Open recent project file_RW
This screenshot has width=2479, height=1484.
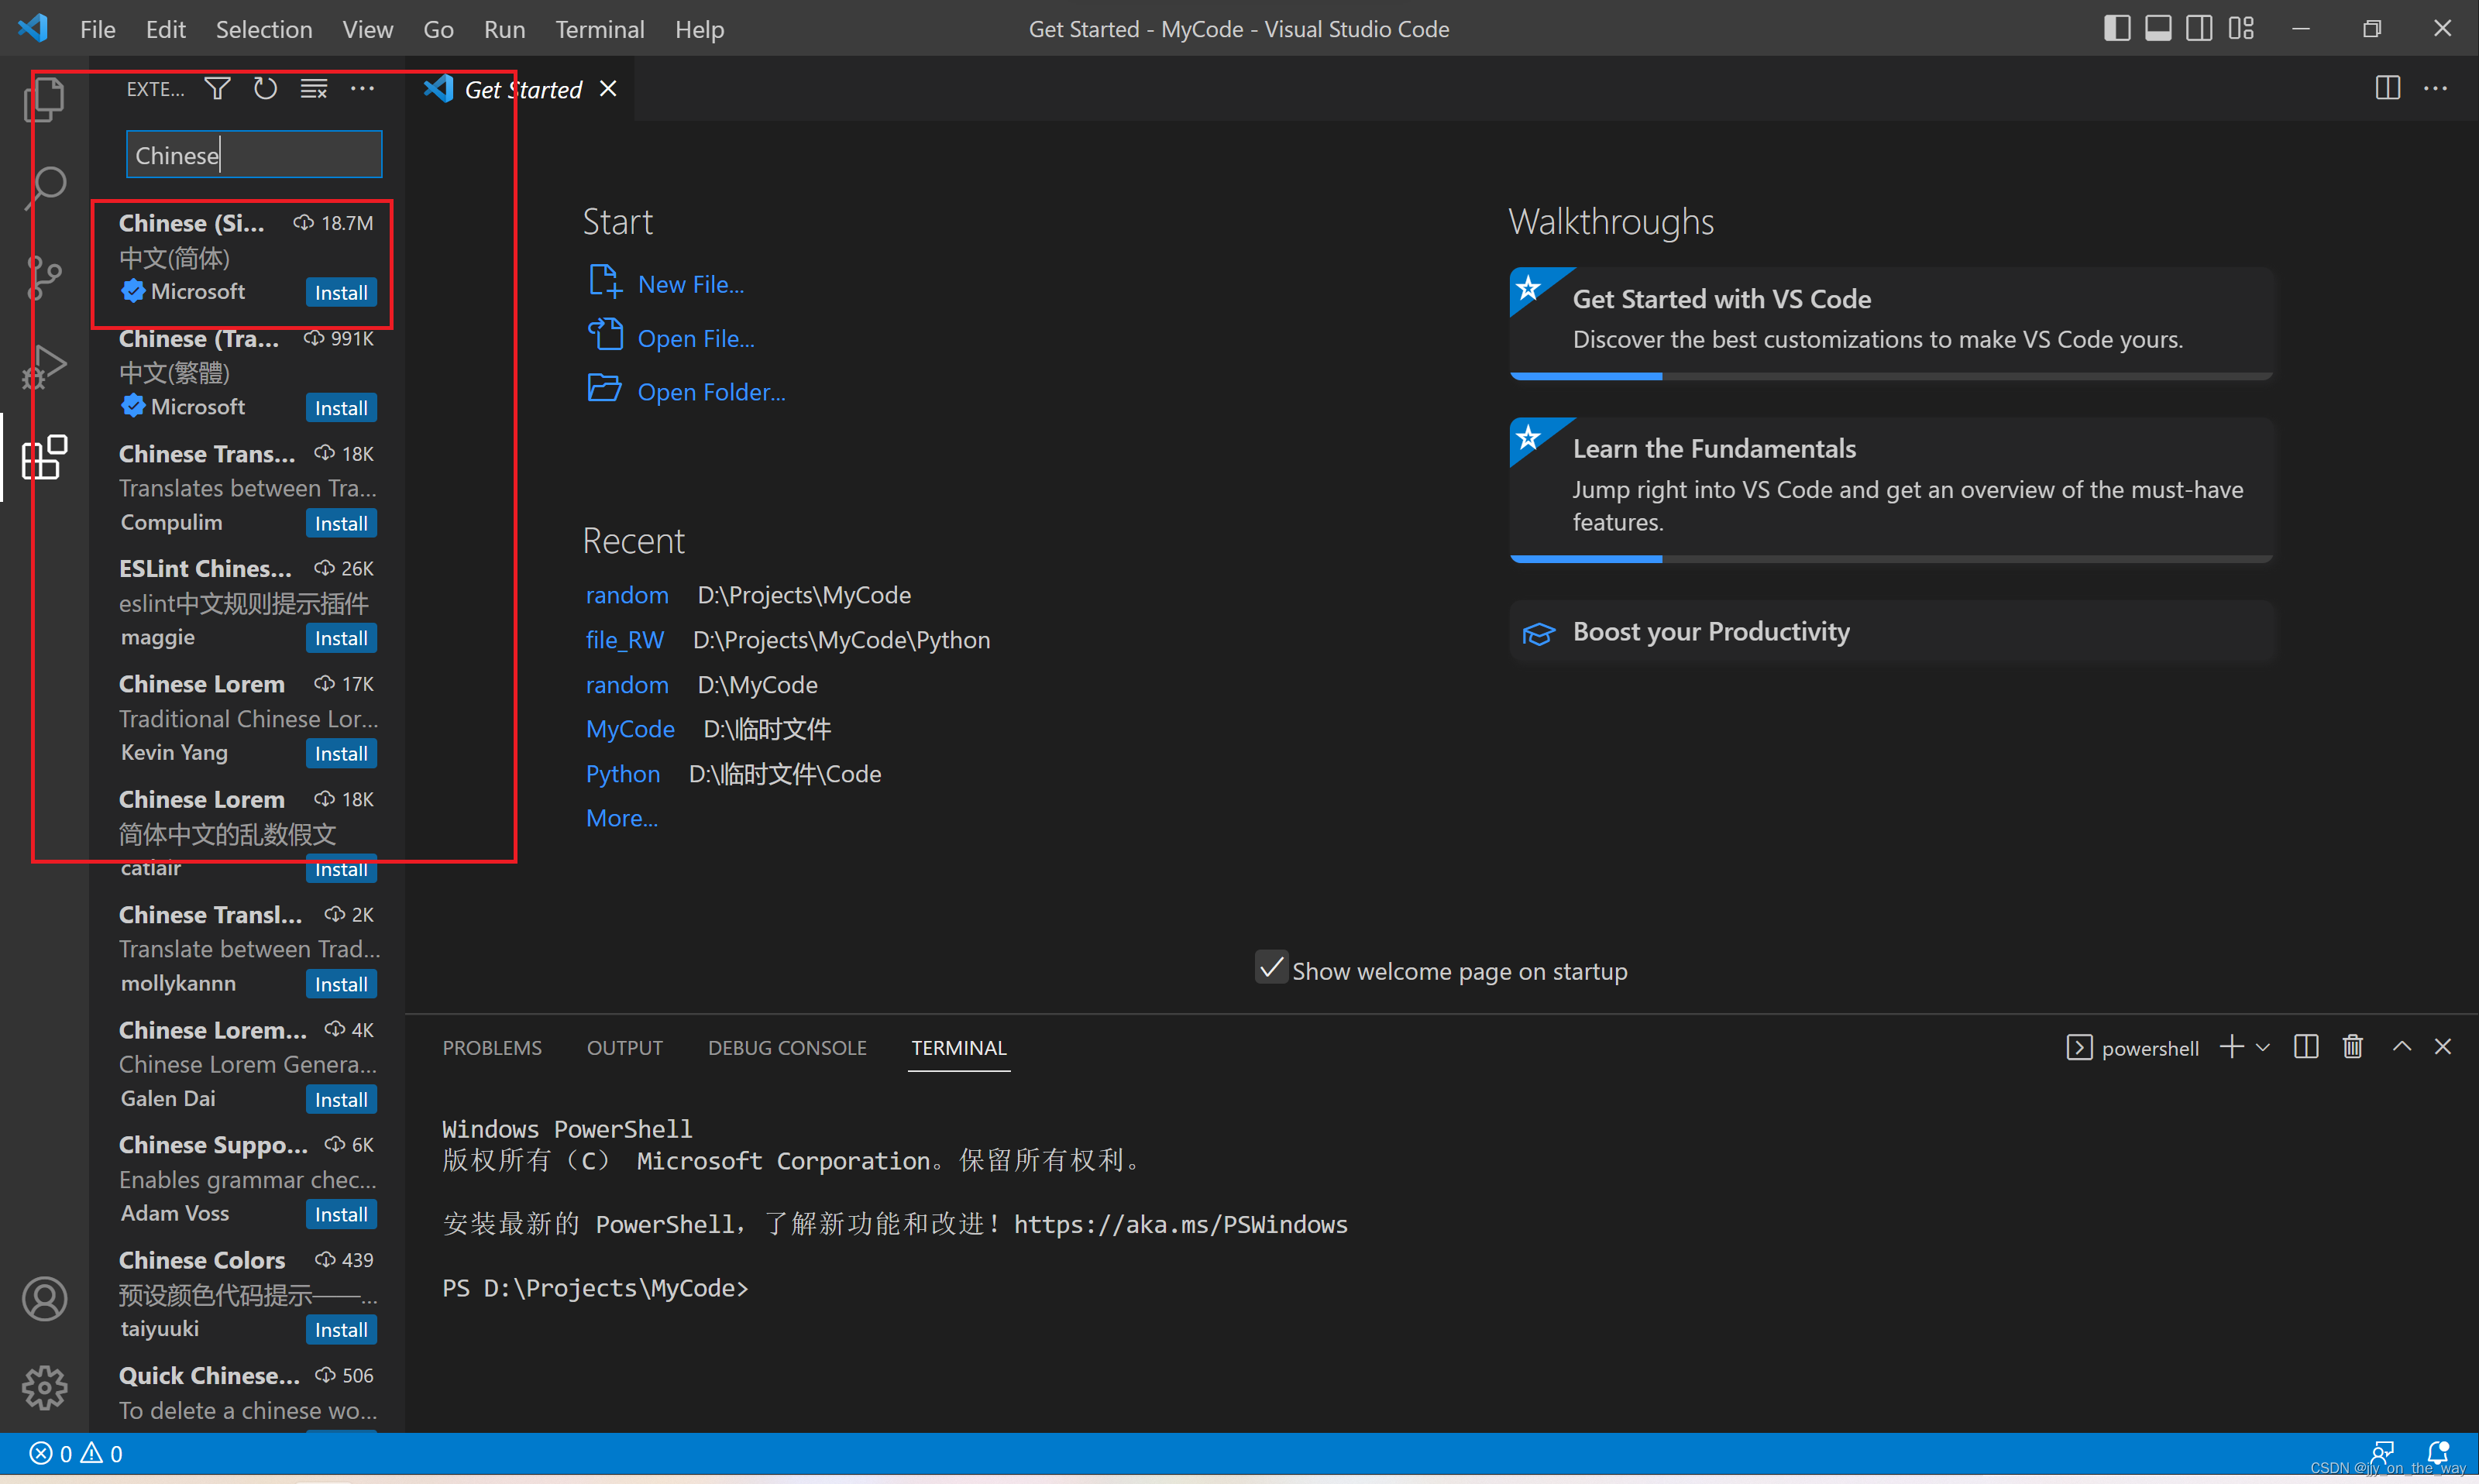point(625,640)
